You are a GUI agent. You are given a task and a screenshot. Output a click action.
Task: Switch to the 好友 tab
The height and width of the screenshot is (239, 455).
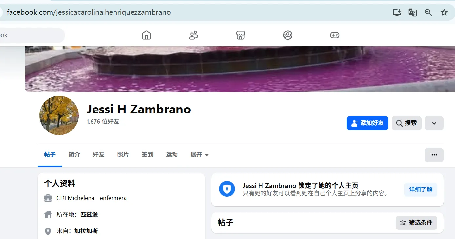tap(98, 155)
